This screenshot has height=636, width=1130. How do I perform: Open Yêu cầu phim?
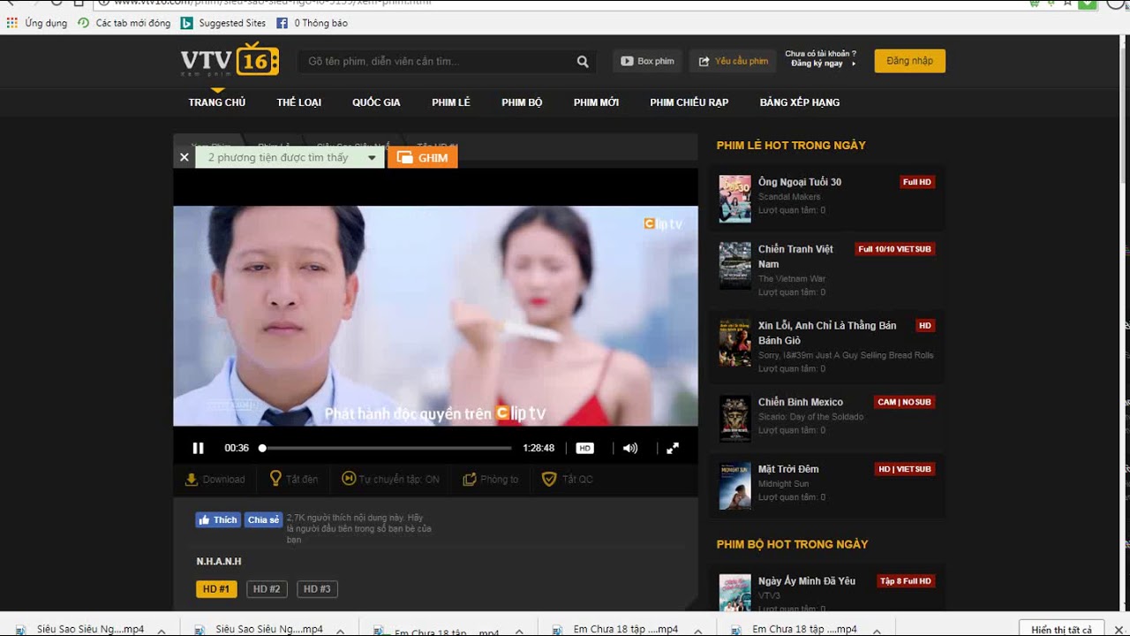coord(733,61)
